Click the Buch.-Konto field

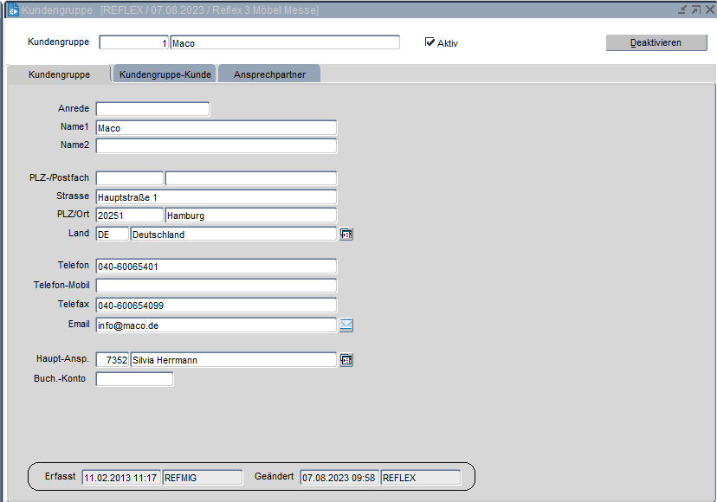click(134, 379)
